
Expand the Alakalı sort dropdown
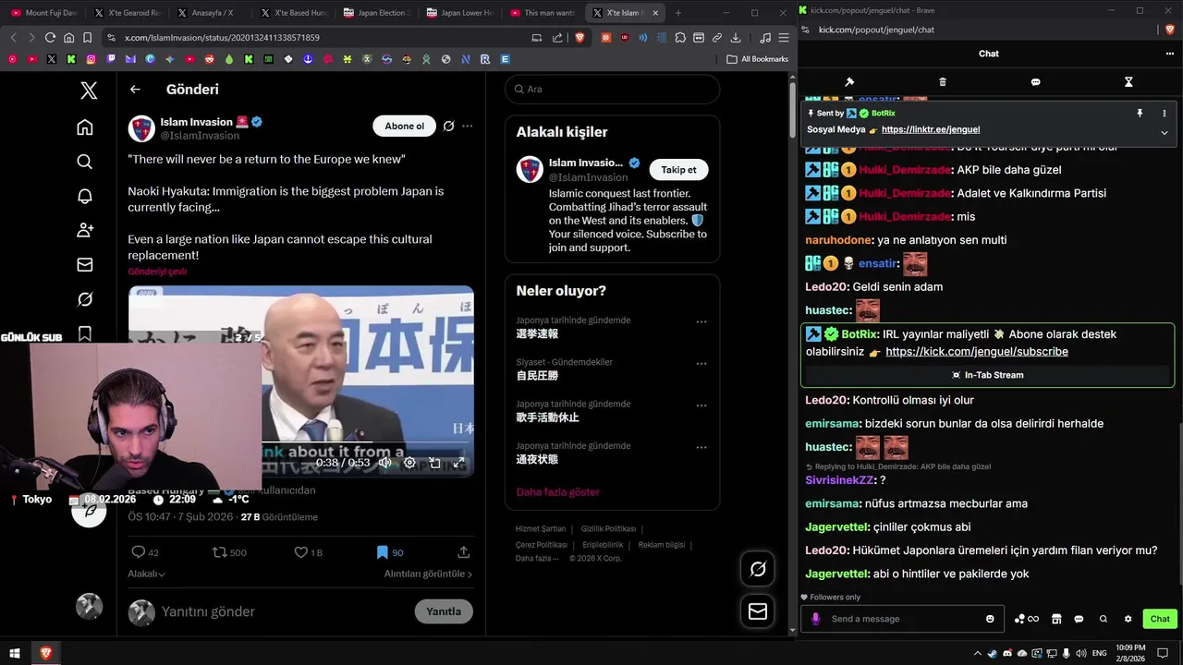pyautogui.click(x=146, y=574)
